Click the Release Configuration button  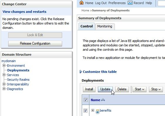click(35, 43)
